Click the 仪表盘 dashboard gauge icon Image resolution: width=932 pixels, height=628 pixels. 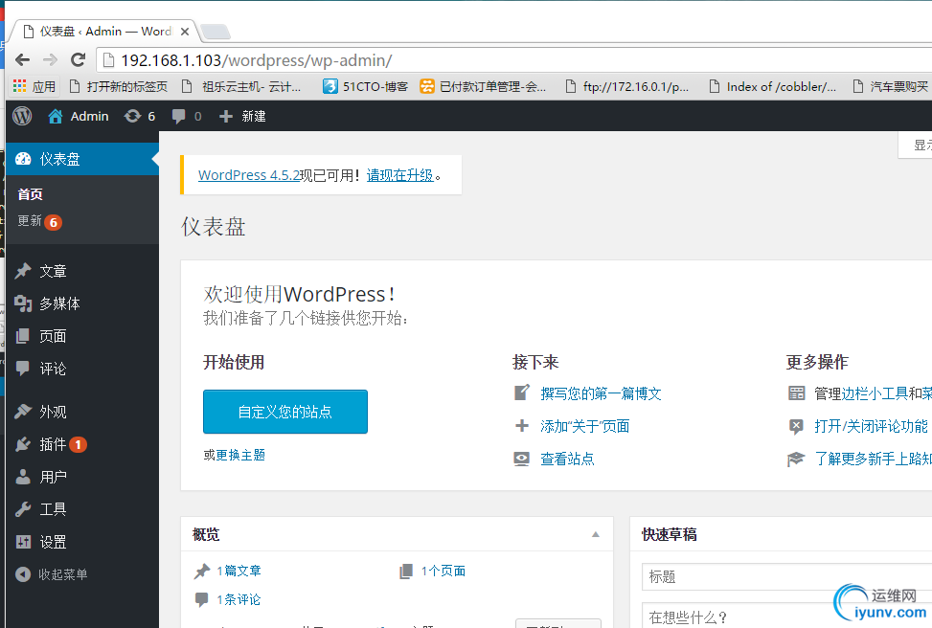point(23,159)
